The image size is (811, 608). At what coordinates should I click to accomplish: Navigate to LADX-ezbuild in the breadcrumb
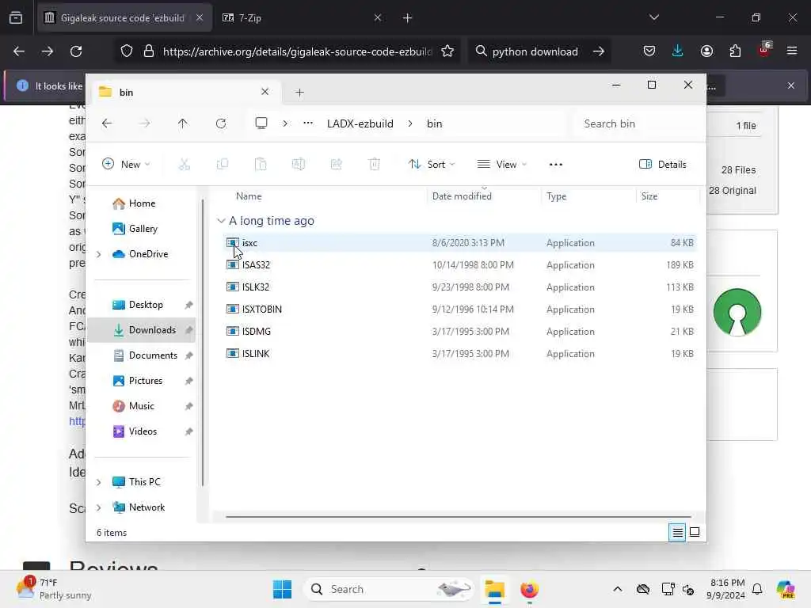click(360, 123)
